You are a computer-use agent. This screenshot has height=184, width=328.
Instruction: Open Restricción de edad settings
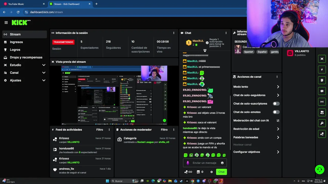tap(256, 129)
